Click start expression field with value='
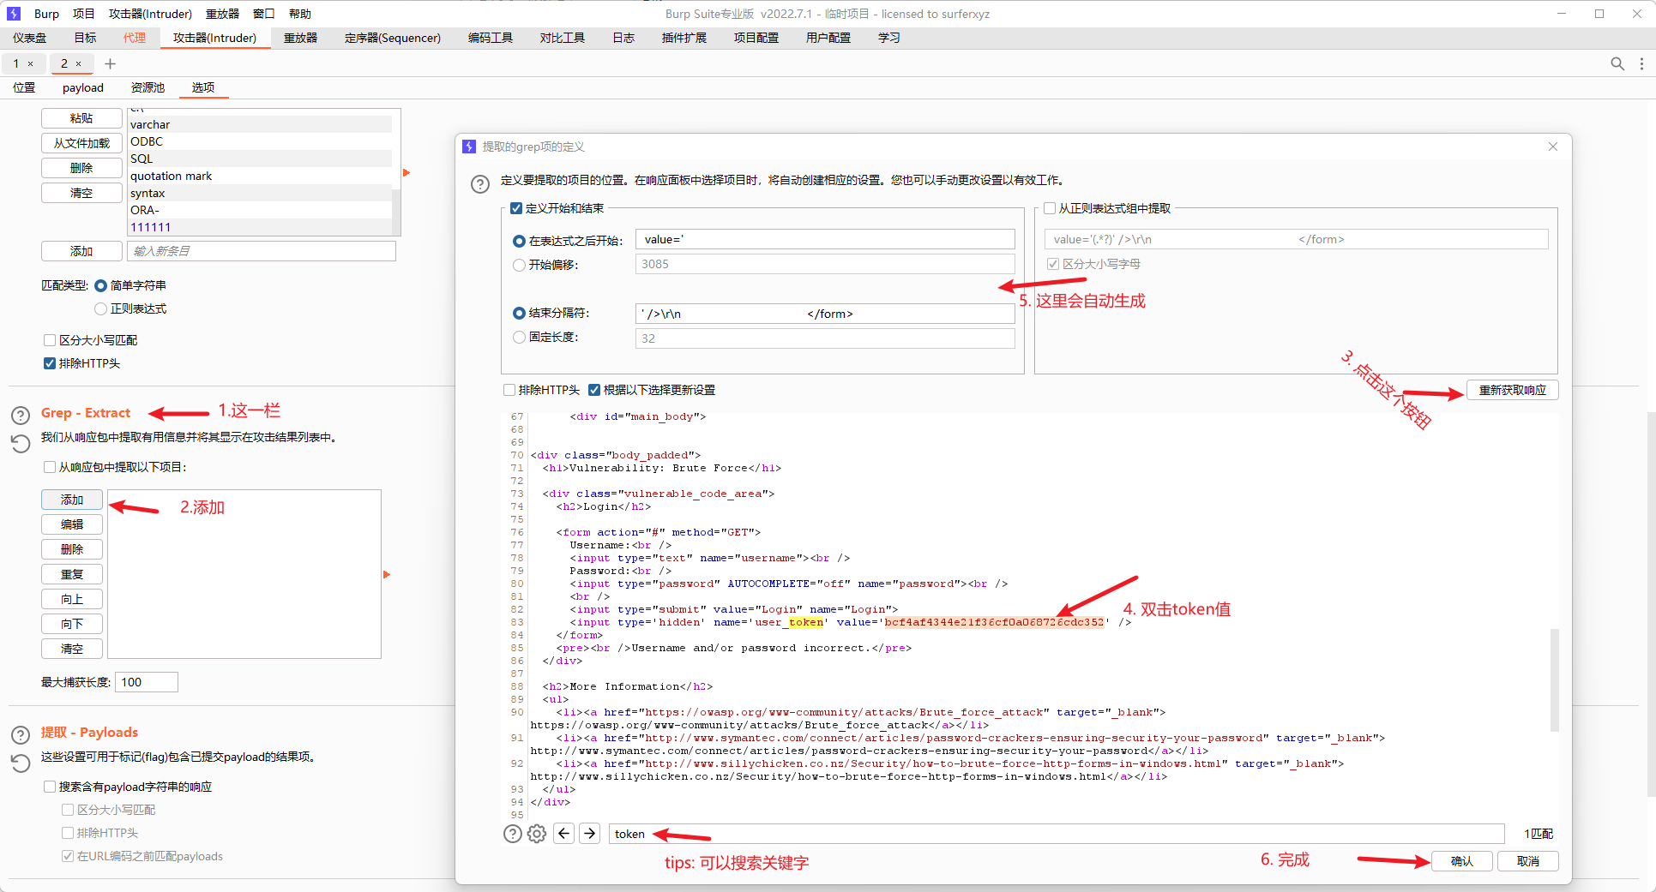This screenshot has width=1656, height=892. pos(825,240)
